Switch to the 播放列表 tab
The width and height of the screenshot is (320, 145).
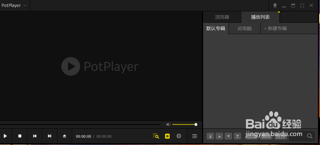click(x=260, y=17)
